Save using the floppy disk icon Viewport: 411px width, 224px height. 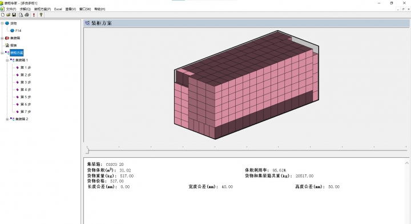pyautogui.click(x=14, y=15)
